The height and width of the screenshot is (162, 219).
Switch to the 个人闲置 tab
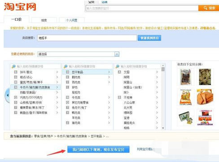click(72, 20)
